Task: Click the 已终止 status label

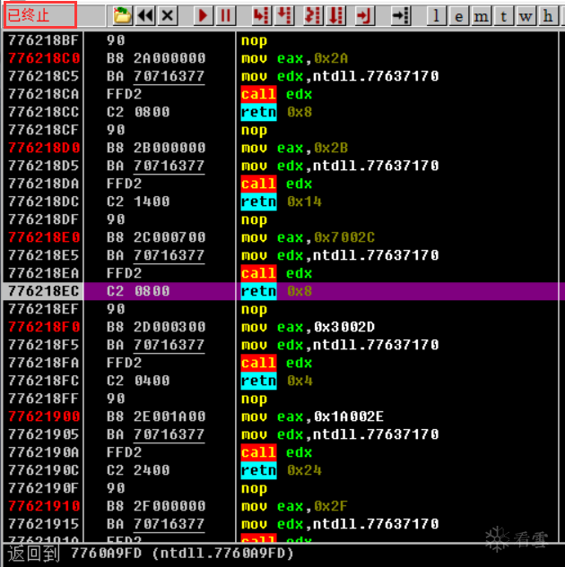Action: click(x=29, y=15)
